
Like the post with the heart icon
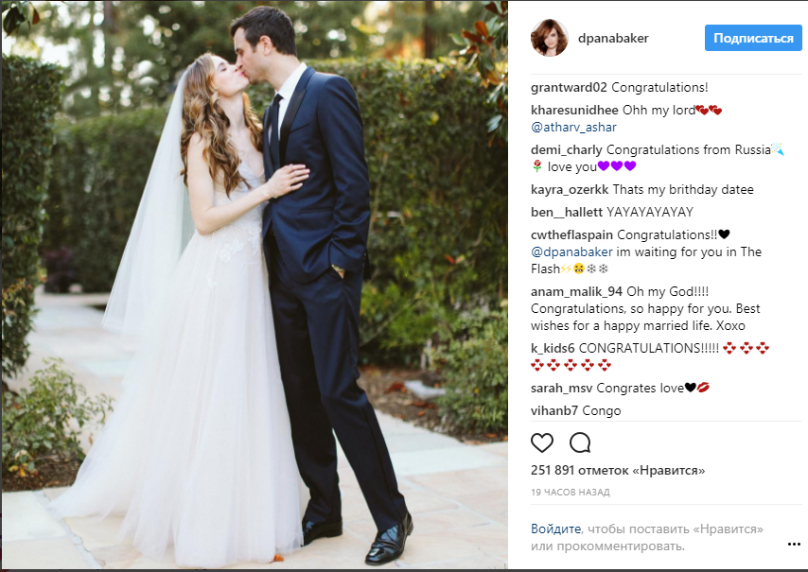tap(541, 442)
